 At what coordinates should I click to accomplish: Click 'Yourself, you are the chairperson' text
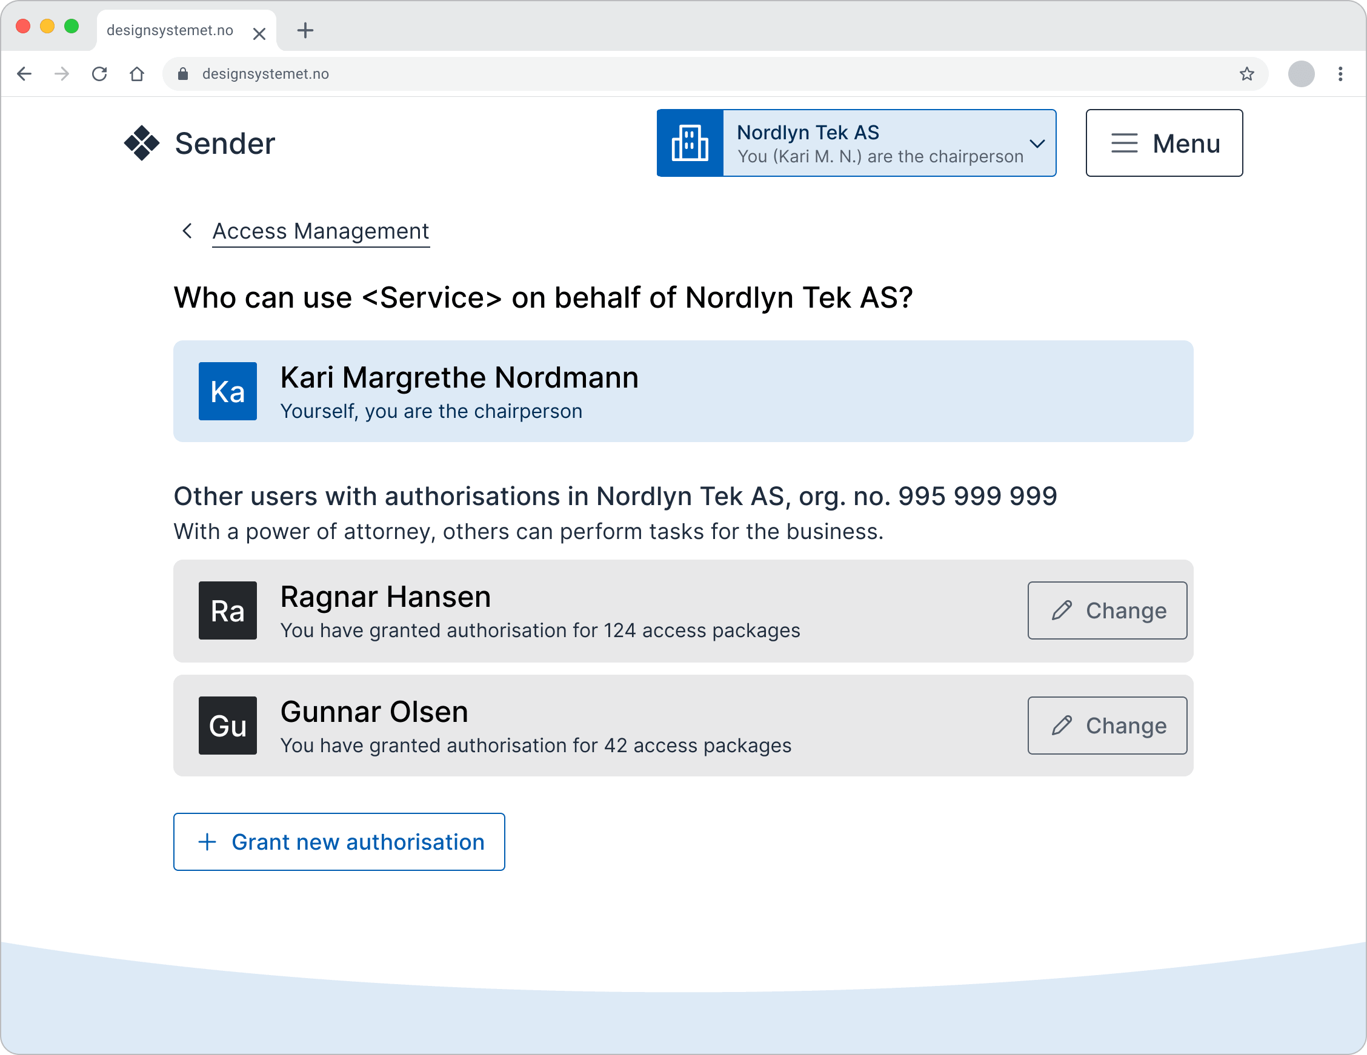tap(431, 411)
